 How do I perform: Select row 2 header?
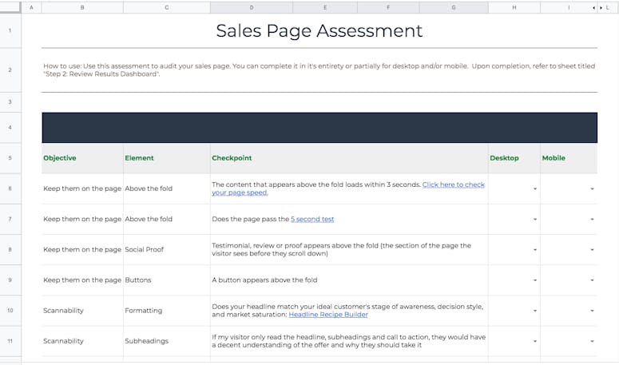(x=10, y=69)
